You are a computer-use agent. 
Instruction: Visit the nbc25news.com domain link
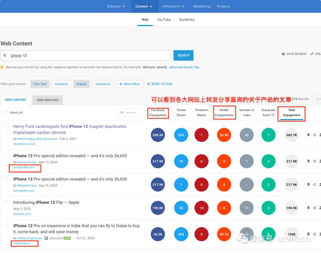24,144
